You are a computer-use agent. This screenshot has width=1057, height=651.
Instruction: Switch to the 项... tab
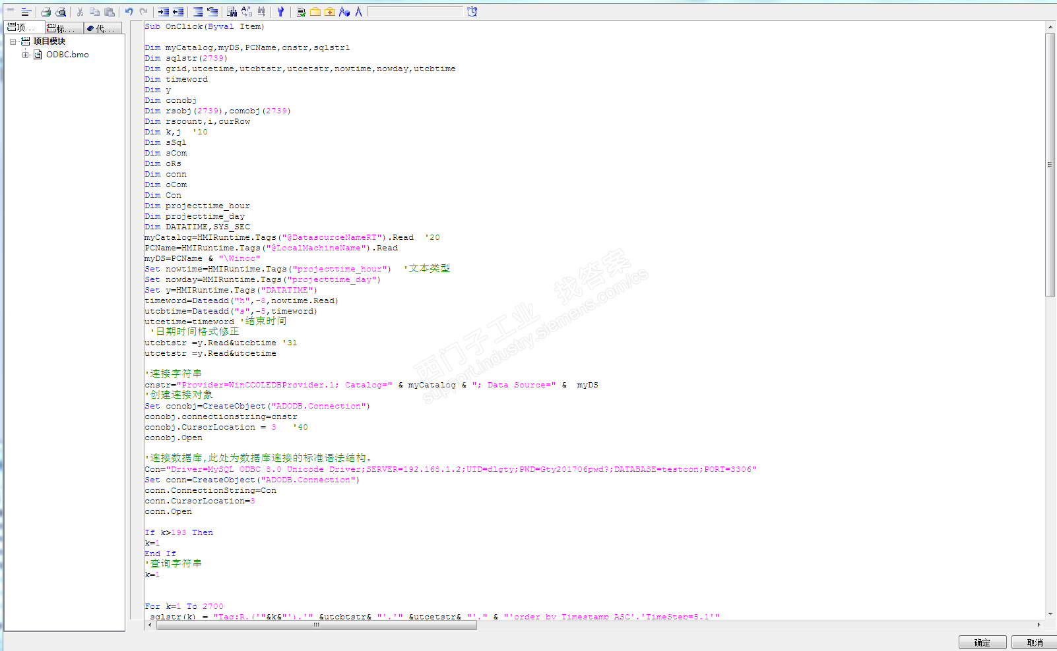click(25, 28)
